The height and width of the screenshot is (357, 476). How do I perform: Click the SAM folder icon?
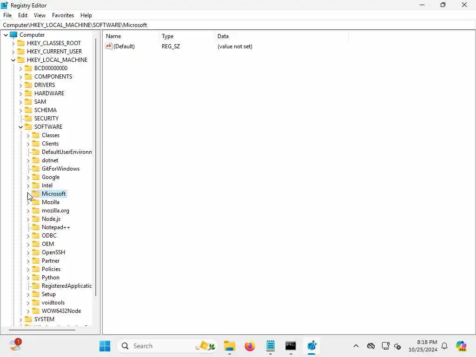28,101
